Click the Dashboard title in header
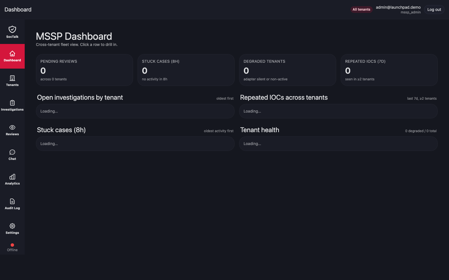Image resolution: width=449 pixels, height=280 pixels. pyautogui.click(x=18, y=10)
